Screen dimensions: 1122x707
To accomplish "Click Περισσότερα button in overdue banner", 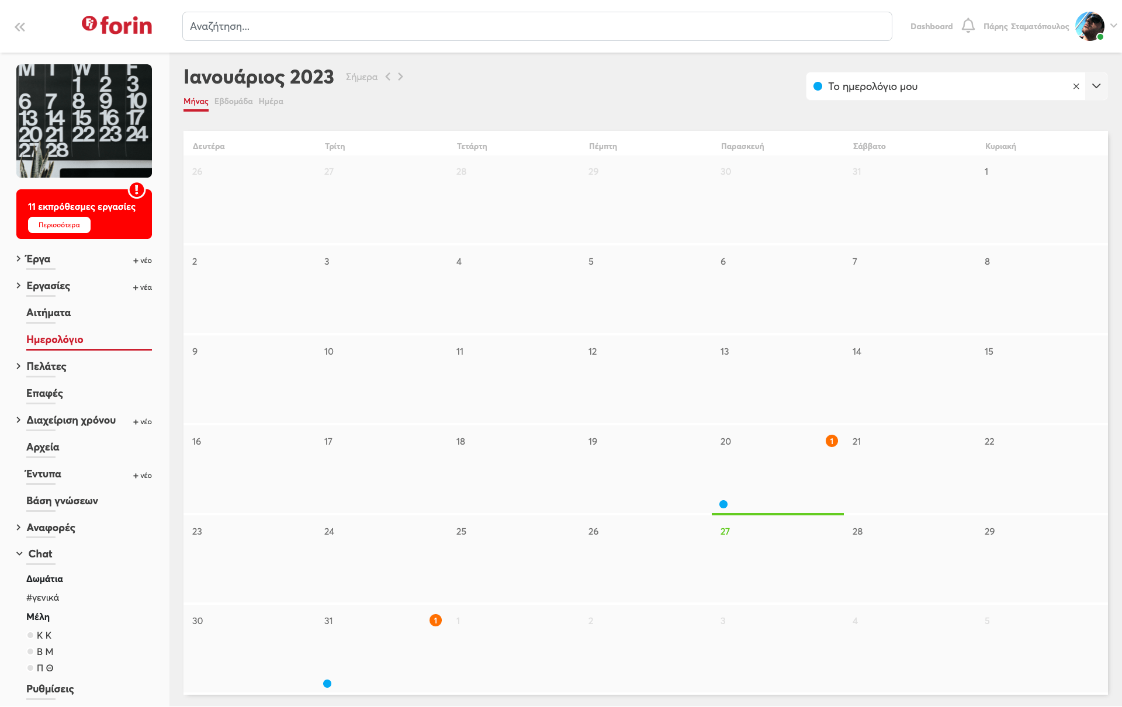I will 59,225.
